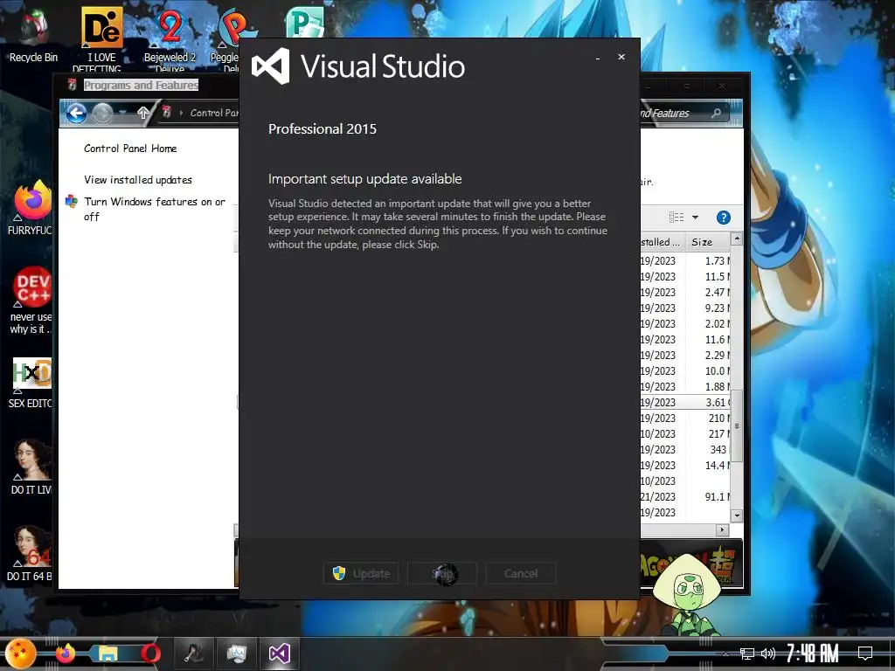Viewport: 895px width, 671px height.
Task: Select the Peggle Deluxe desktop shortcut
Action: tap(231, 38)
